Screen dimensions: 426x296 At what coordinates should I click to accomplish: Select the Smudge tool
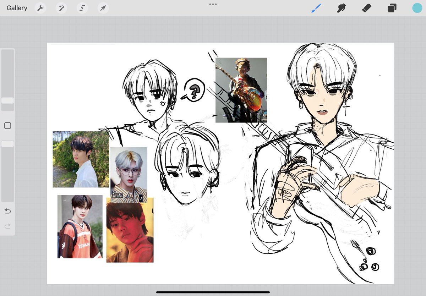(341, 8)
